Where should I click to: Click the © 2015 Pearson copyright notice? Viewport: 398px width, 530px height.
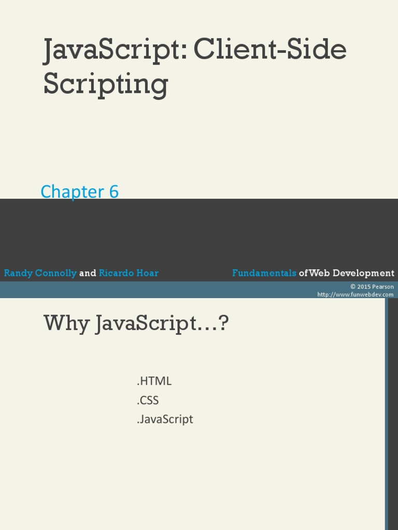(x=372, y=287)
